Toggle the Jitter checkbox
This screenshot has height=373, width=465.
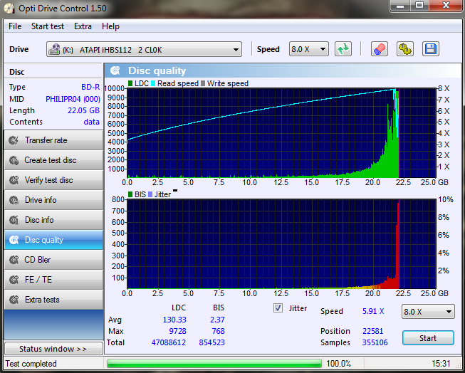click(278, 308)
